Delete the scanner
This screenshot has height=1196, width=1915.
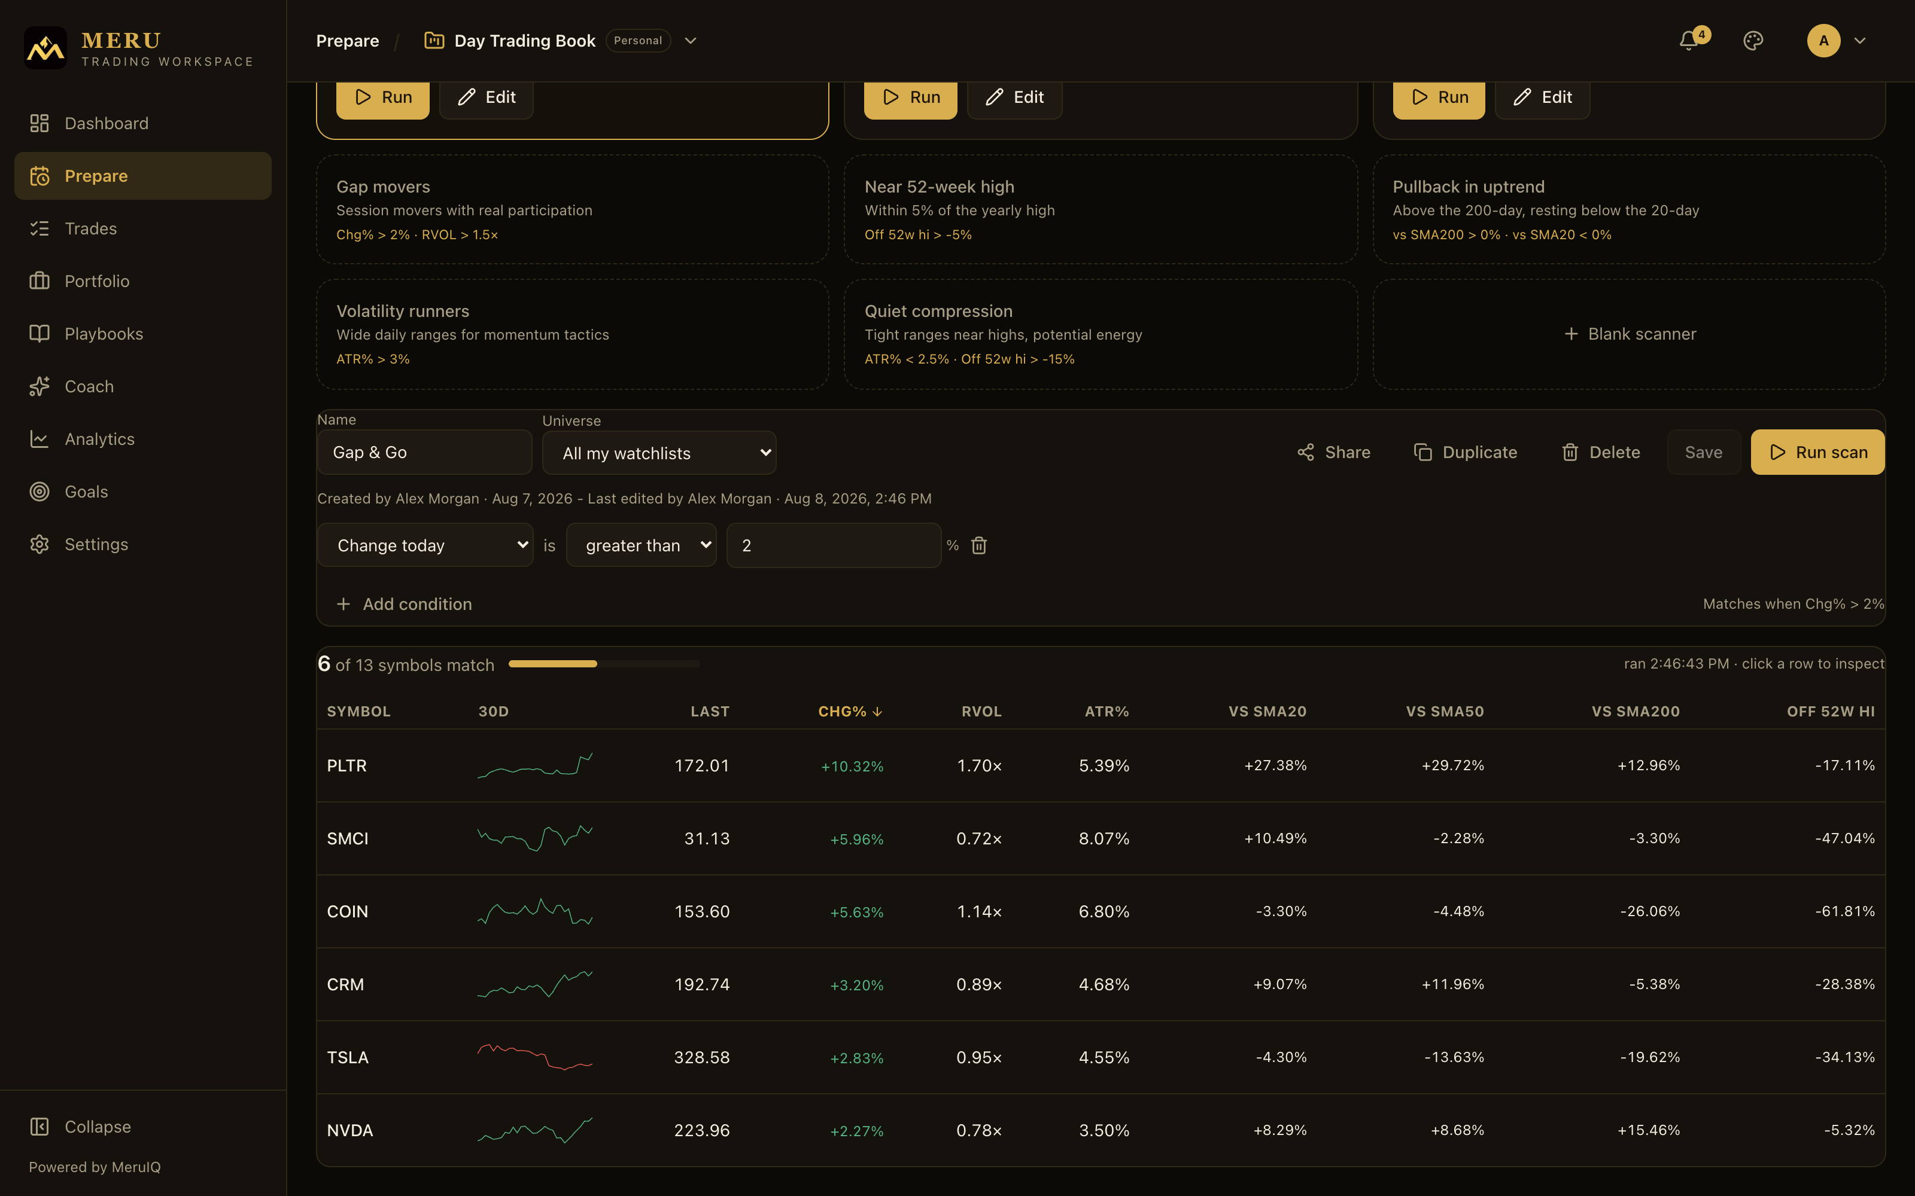(x=1601, y=453)
